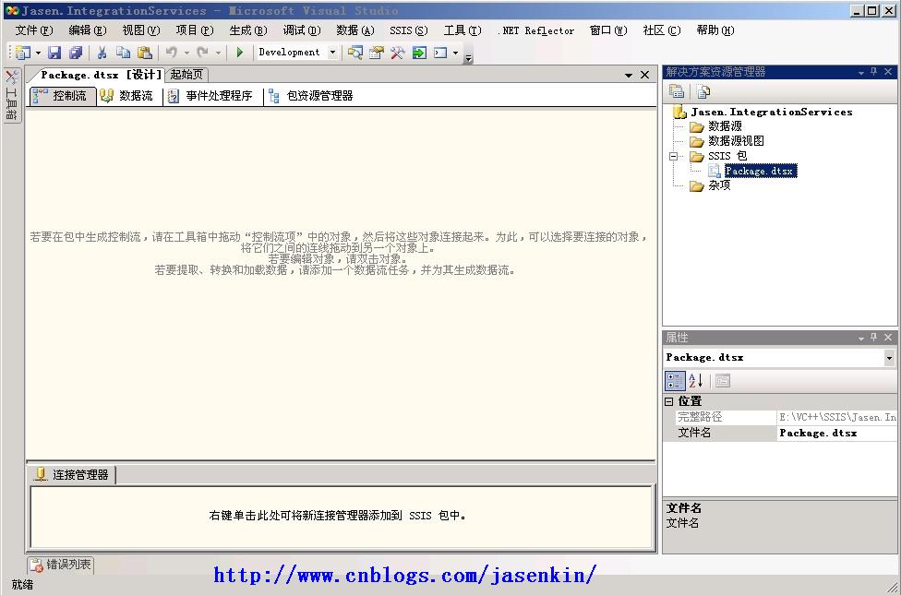Select the SSIS 包 folder
The image size is (901, 595).
727,156
